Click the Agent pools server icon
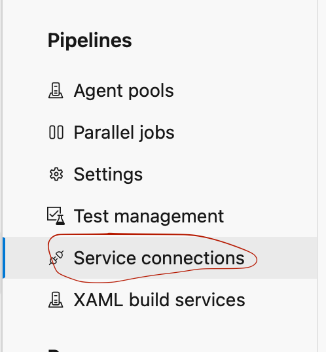Screen dimensions: 326x352 coord(56,90)
